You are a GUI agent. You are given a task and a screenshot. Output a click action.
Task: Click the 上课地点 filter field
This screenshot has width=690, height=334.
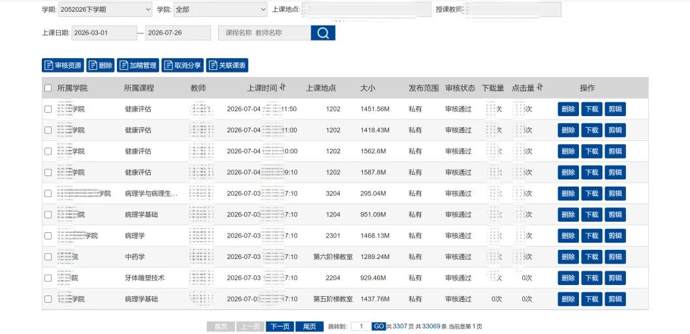(366, 9)
